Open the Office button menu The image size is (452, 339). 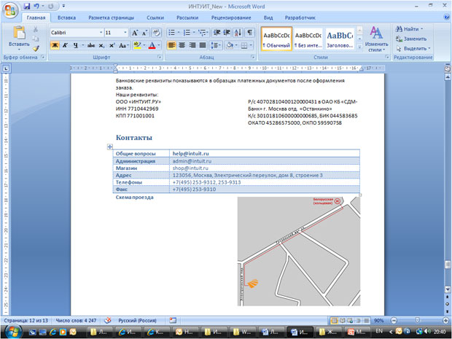coord(10,9)
